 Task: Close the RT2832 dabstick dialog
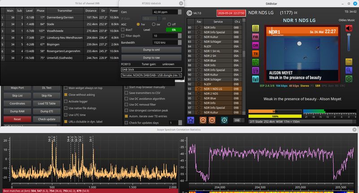(181, 3)
